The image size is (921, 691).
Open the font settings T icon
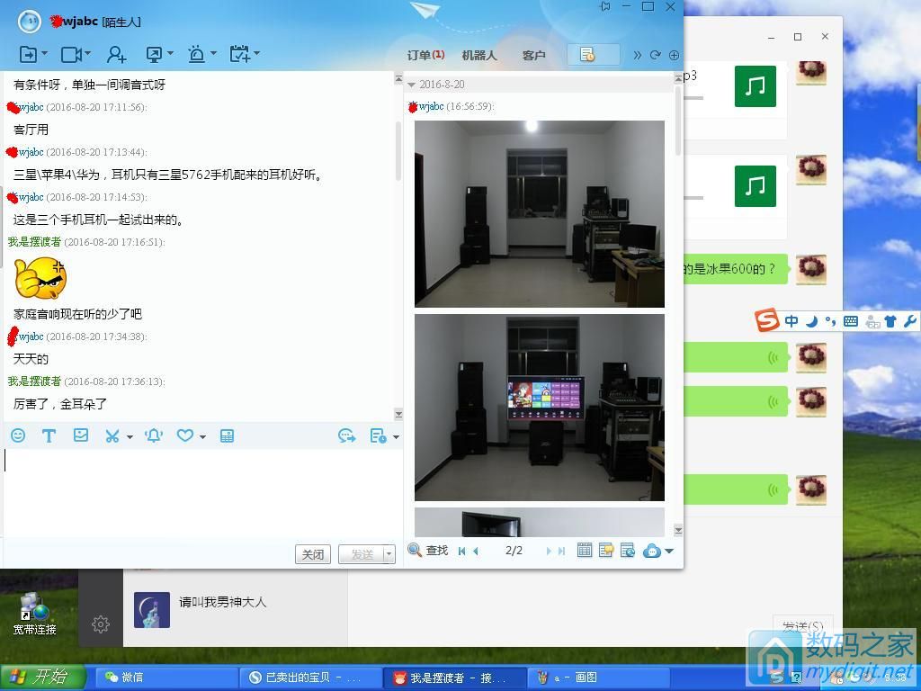pyautogui.click(x=49, y=435)
